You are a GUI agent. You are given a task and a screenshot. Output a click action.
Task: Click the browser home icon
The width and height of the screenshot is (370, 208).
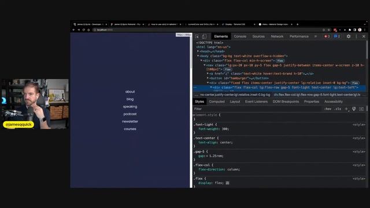(x=88, y=30)
